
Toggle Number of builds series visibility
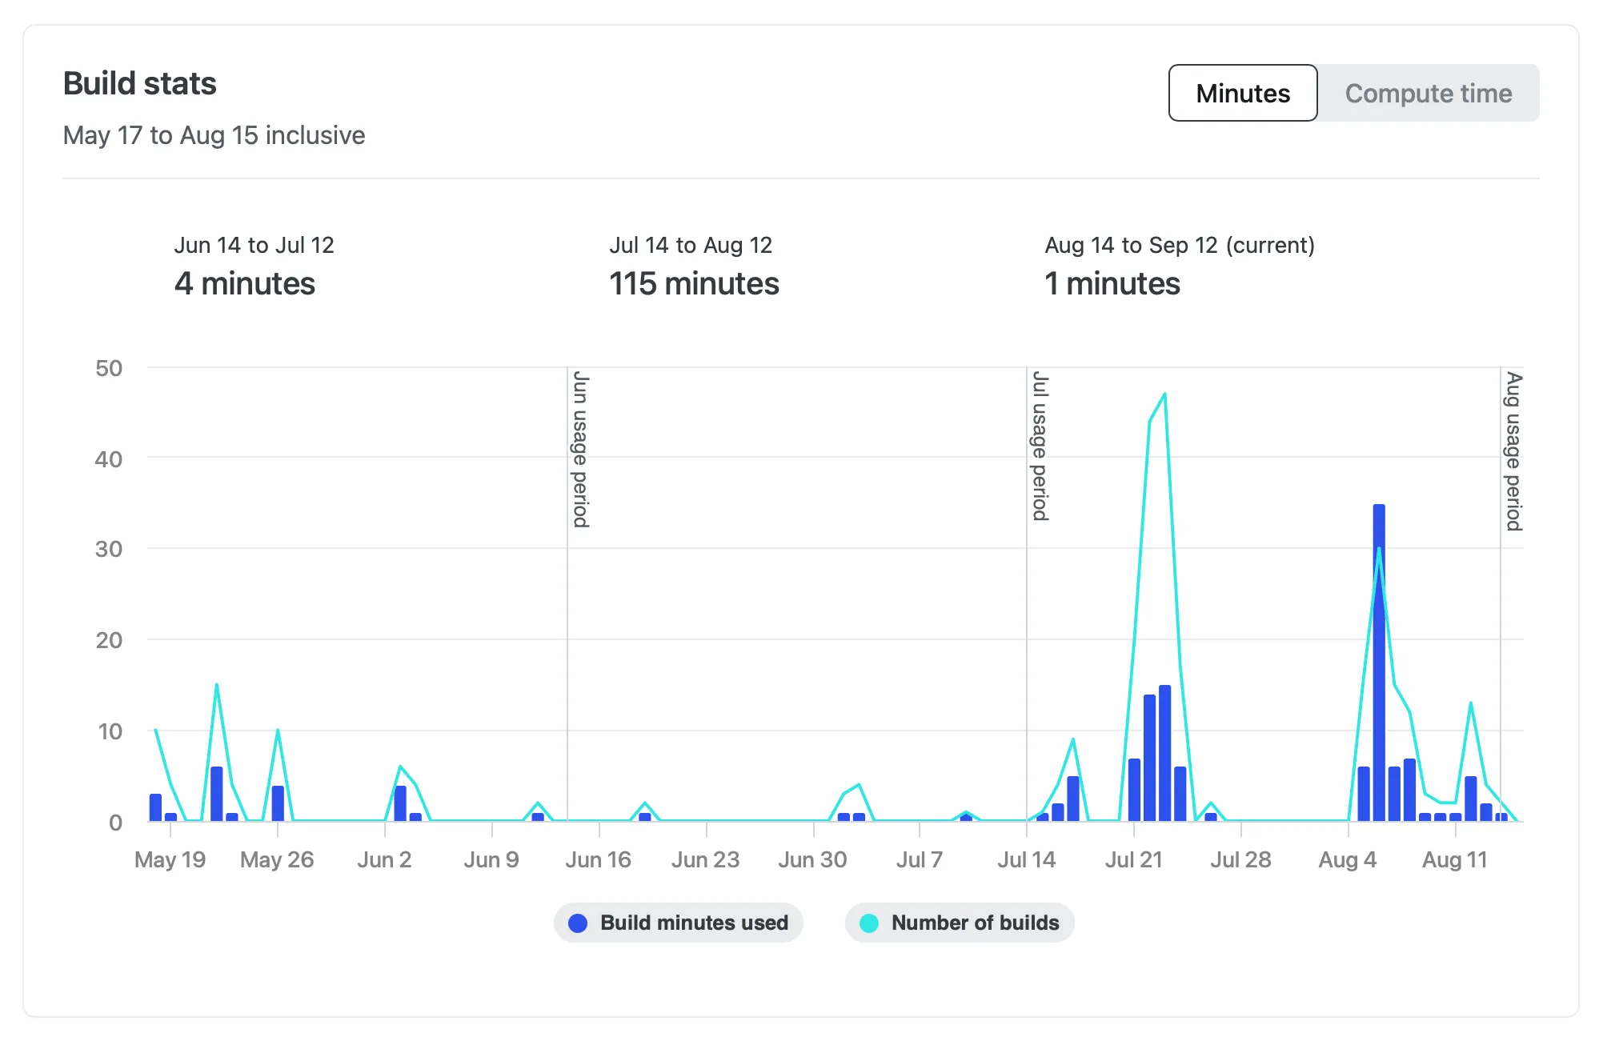[960, 923]
